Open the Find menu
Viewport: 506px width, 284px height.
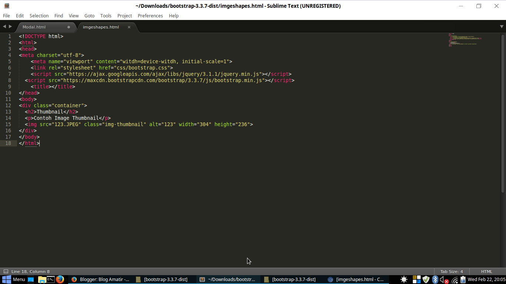tap(59, 16)
